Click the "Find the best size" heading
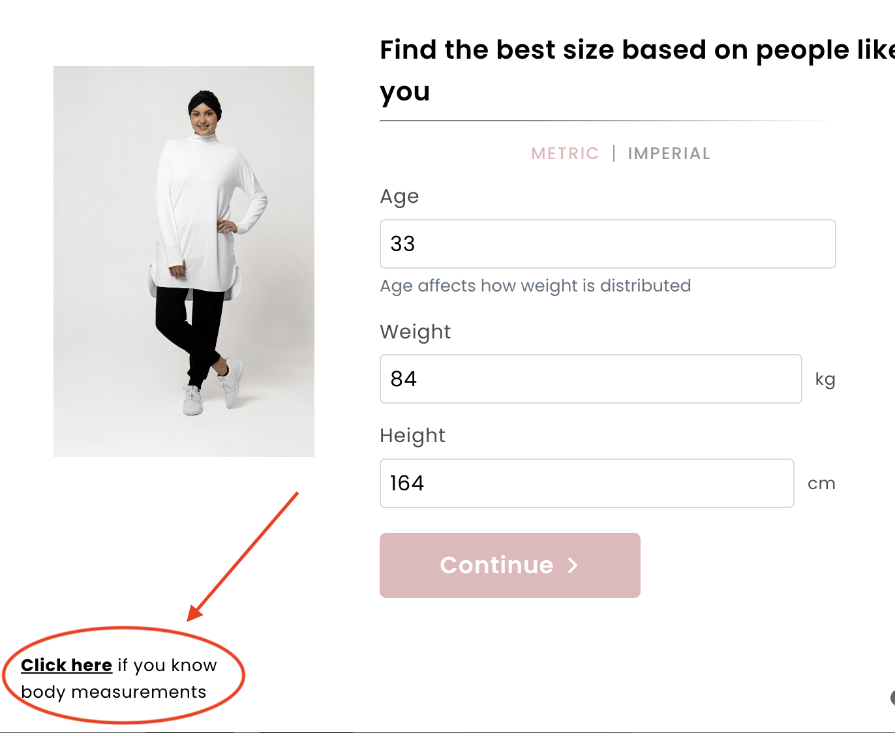895x733 pixels. pyautogui.click(x=637, y=70)
